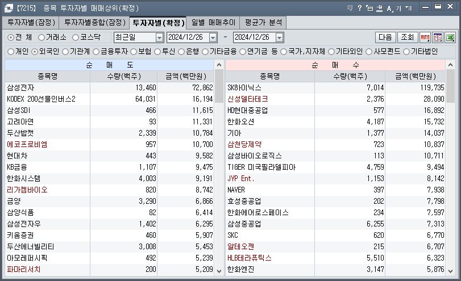Choose the 기타외인 radio button
Screen dimensions: 461x281
tap(331, 52)
